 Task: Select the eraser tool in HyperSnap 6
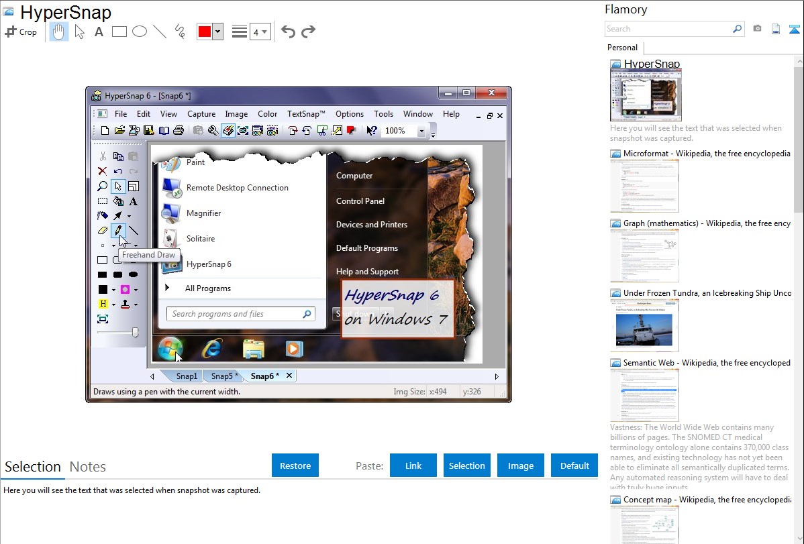point(103,231)
